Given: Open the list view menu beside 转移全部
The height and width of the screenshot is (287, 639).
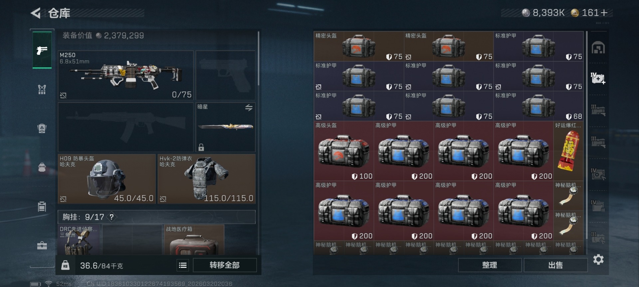Looking at the screenshot, I should [x=183, y=265].
